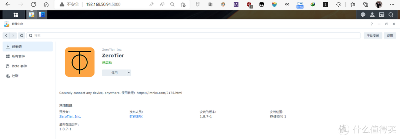Open the ZeroTier, Inc. developer link
This screenshot has width=400, height=139.
click(x=70, y=116)
